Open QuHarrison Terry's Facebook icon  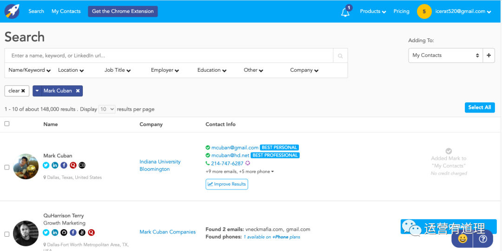pyautogui.click(x=73, y=232)
